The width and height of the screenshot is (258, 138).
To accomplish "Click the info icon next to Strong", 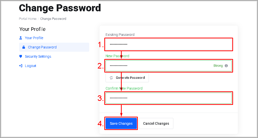I will point(226,66).
